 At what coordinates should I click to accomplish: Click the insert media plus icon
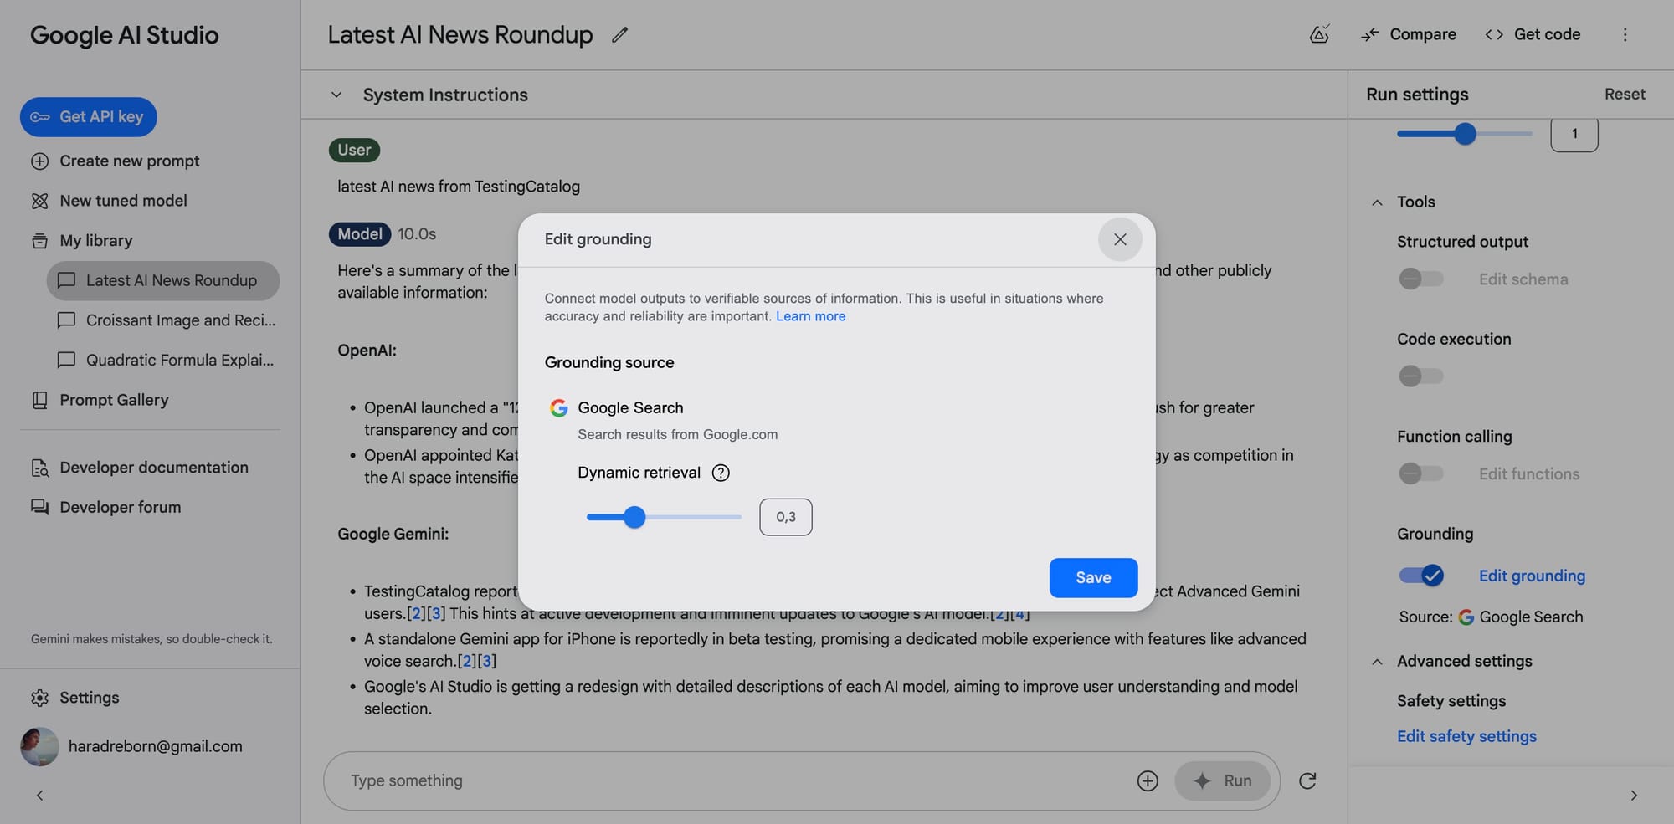(1148, 780)
